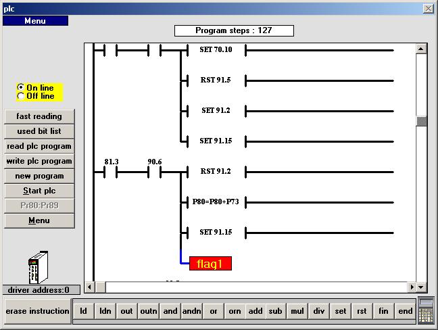Click the drive unit icon
Image resolution: width=438 pixels, height=330 pixels.
[39, 267]
